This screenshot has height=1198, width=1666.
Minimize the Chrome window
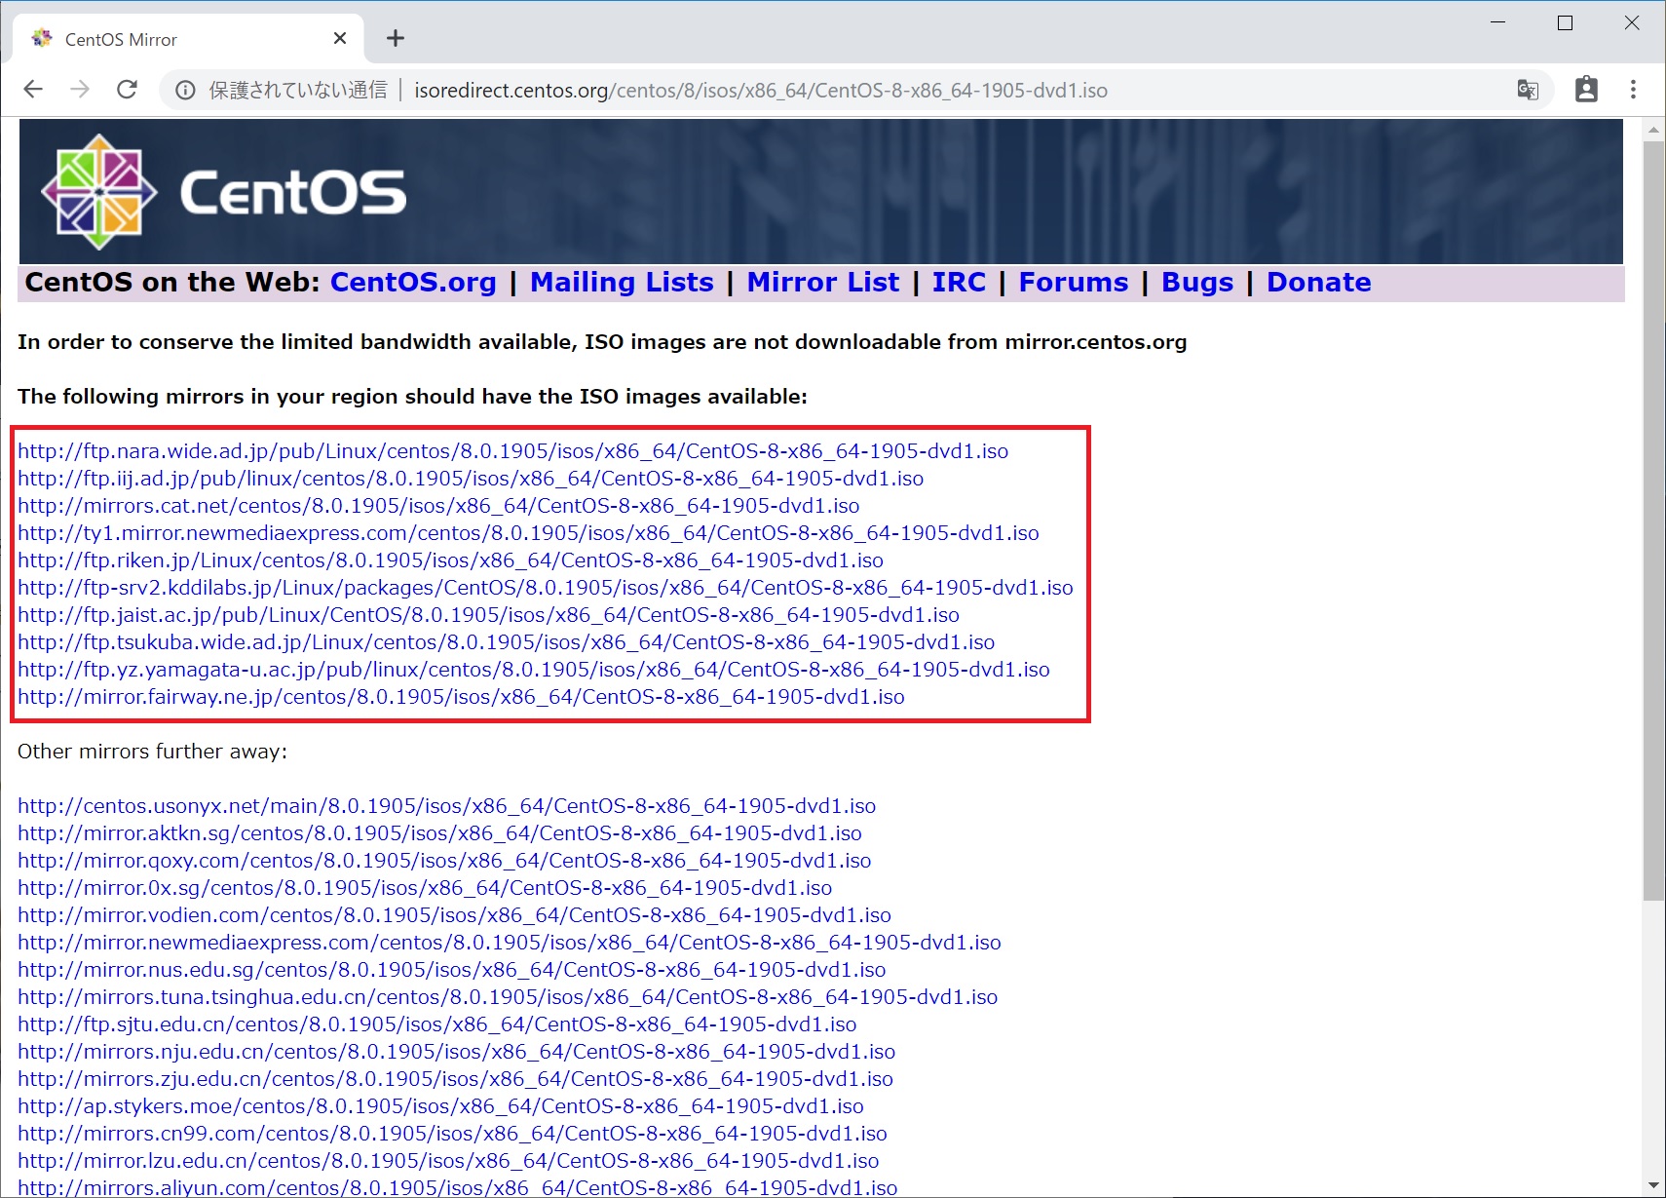1498,22
